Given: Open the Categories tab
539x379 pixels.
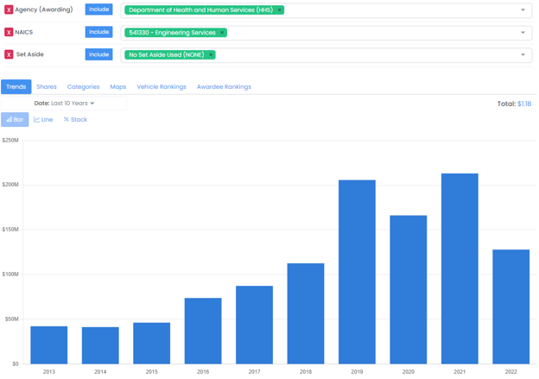Looking at the screenshot, I should click(83, 86).
